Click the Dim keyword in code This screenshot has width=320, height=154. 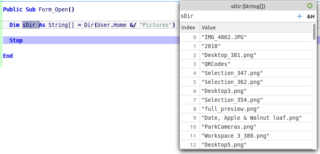[14, 25]
